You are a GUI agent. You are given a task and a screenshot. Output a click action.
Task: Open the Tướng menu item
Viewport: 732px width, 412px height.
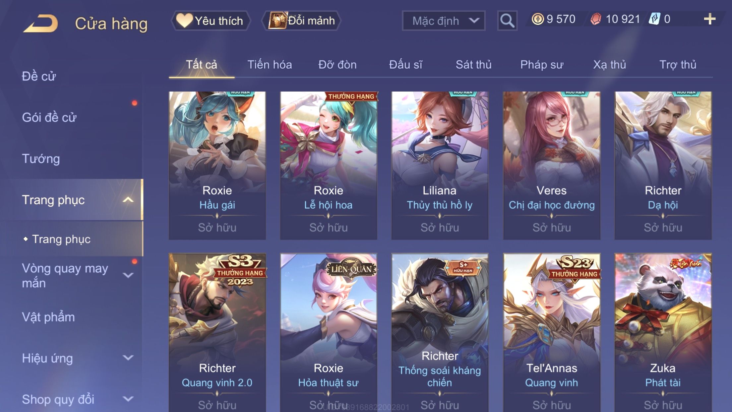coord(41,159)
